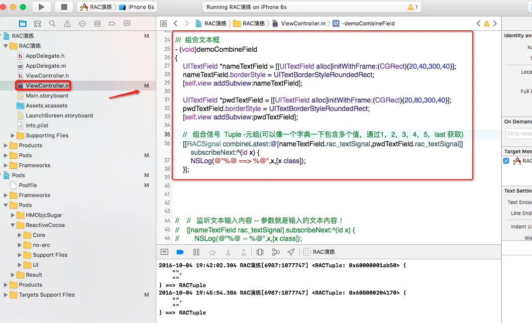The image size is (532, 323).
Task: Click line number 35 in the gutter
Action: pos(167,134)
